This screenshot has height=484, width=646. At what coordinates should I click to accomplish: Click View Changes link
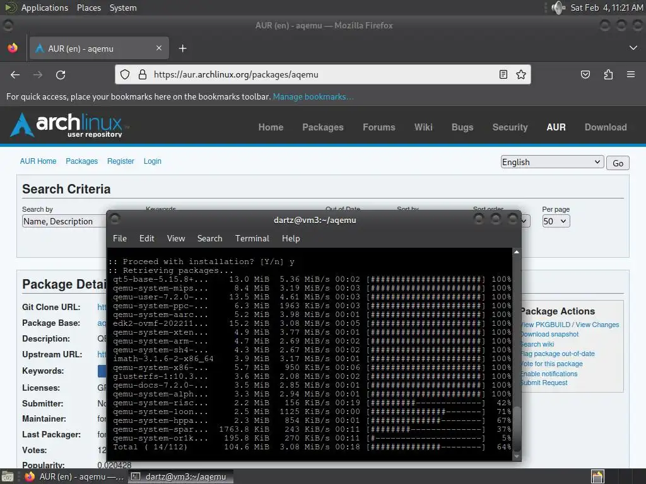point(597,325)
